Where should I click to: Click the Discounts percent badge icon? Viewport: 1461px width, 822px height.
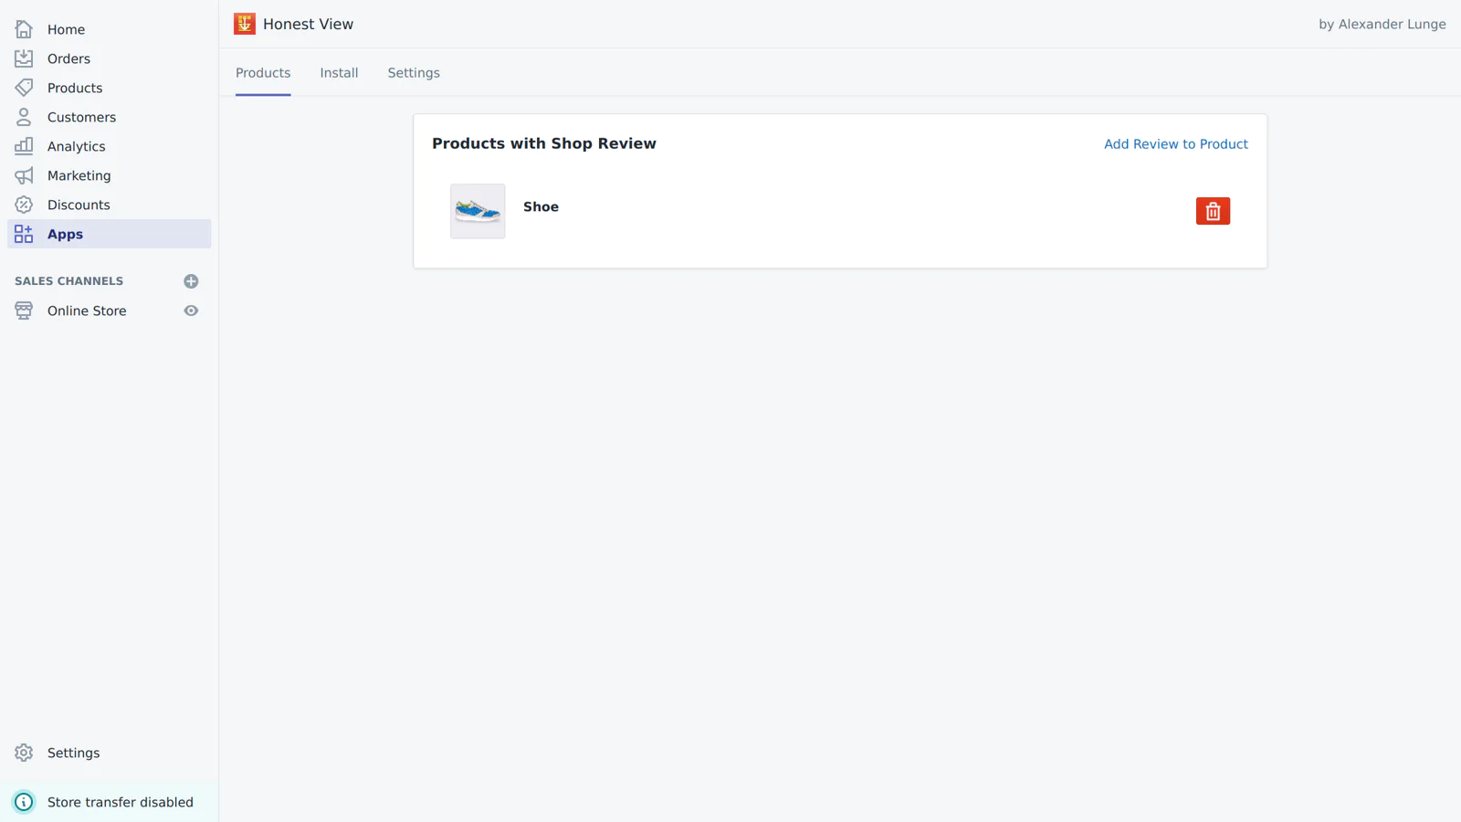click(24, 205)
